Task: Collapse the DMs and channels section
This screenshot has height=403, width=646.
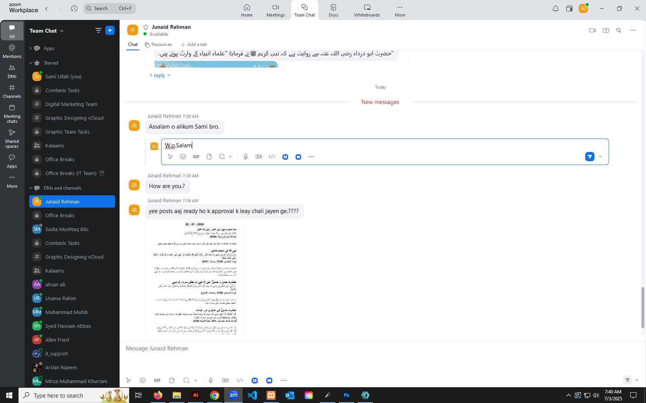Action: (x=31, y=188)
